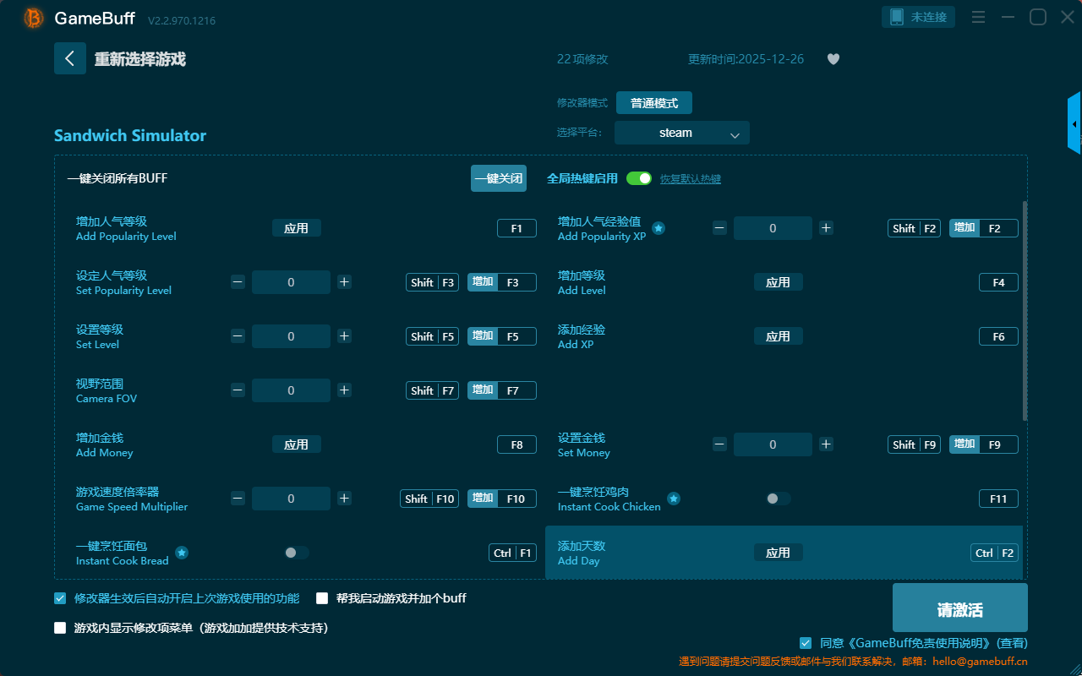Click the 请激活 activate button
The width and height of the screenshot is (1082, 676).
959,609
